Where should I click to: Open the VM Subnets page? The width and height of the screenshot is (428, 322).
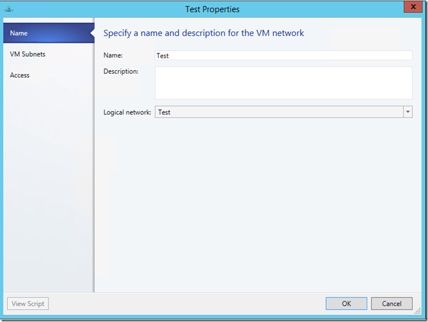point(28,54)
